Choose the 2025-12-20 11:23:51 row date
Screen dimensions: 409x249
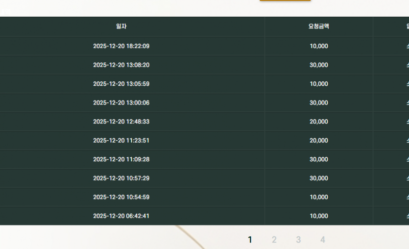pyautogui.click(x=121, y=141)
